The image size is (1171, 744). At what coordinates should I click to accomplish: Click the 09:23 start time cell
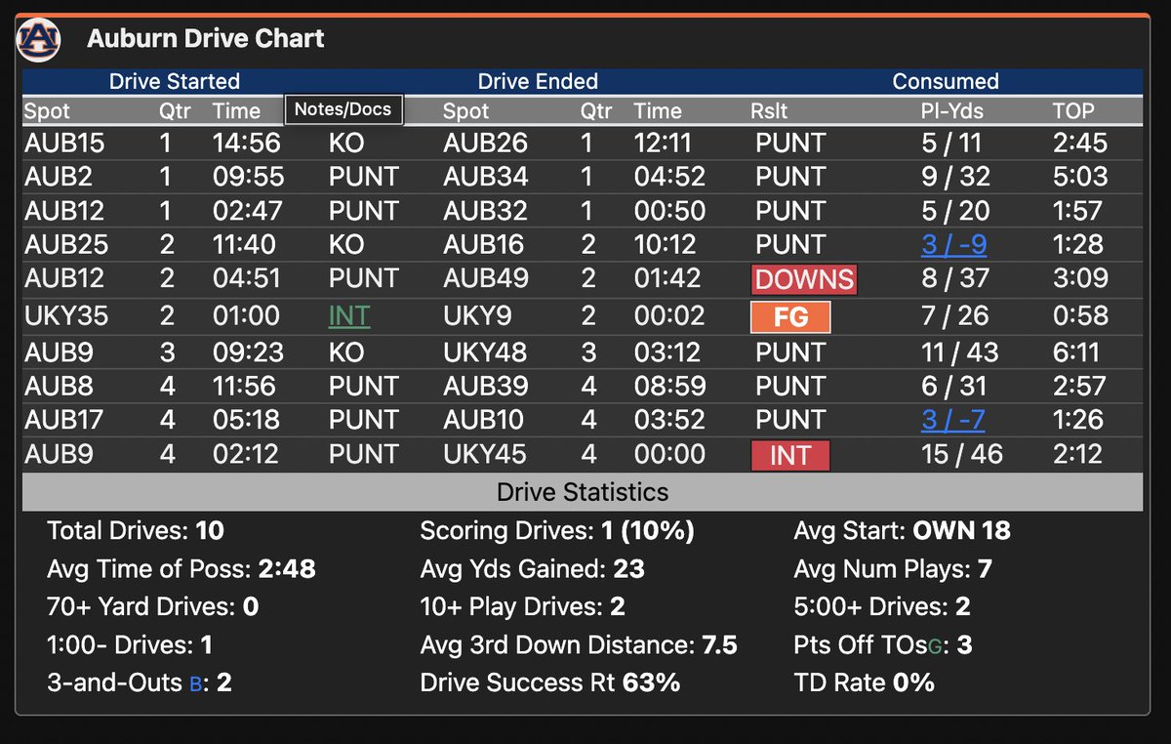(x=247, y=351)
